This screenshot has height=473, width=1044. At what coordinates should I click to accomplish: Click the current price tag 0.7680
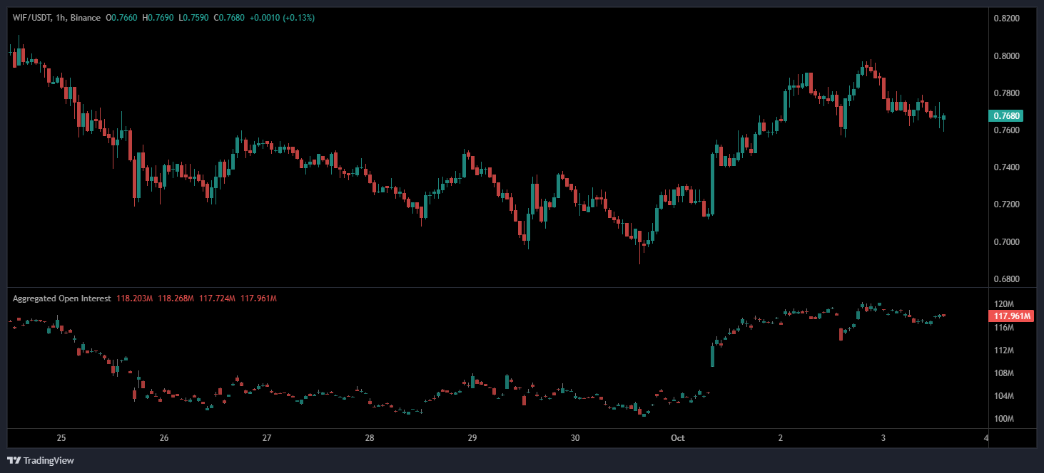click(1006, 115)
